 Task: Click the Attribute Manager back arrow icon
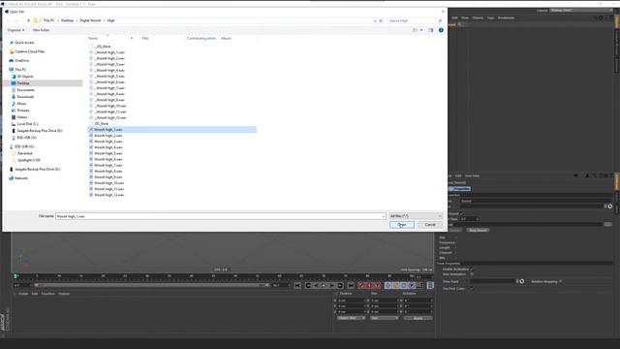point(576,175)
